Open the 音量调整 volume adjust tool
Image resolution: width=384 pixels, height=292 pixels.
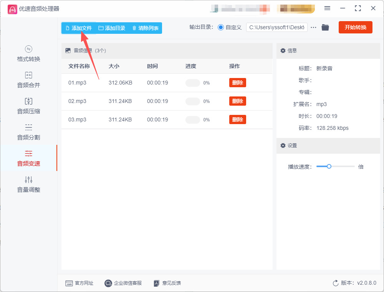[x=28, y=184]
